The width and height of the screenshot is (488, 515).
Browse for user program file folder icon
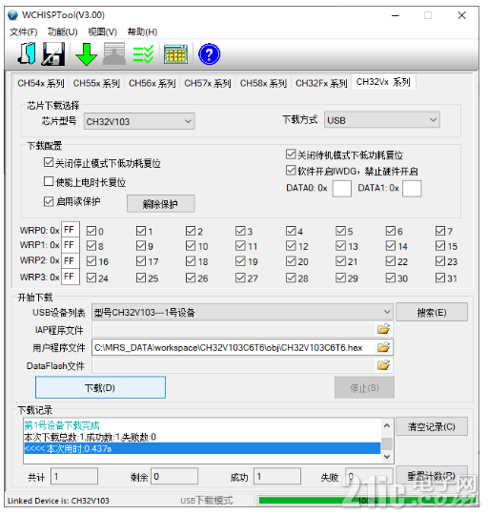[x=383, y=347]
